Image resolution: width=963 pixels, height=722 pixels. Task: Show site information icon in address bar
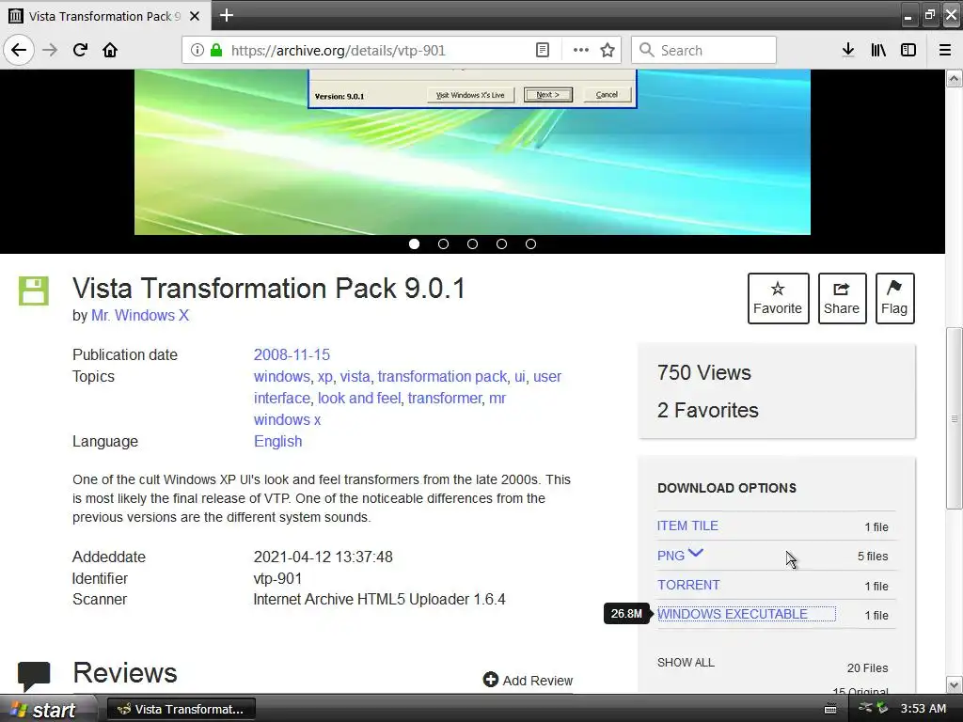pos(197,50)
